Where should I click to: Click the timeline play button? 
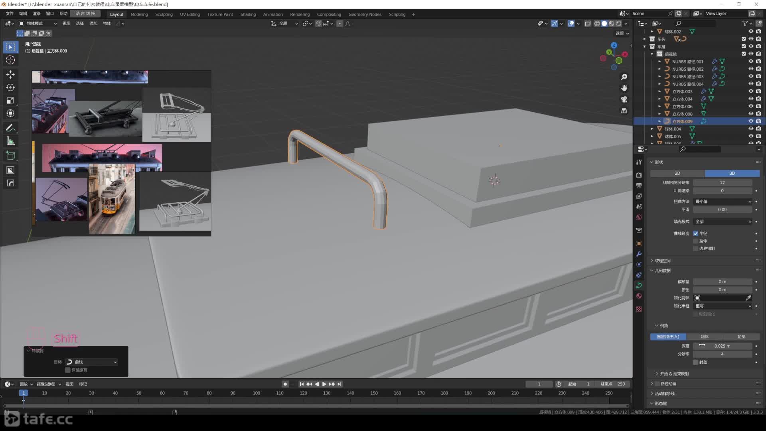[324, 384]
